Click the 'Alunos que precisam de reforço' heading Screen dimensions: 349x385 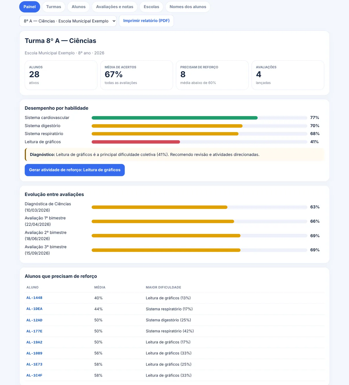click(61, 276)
